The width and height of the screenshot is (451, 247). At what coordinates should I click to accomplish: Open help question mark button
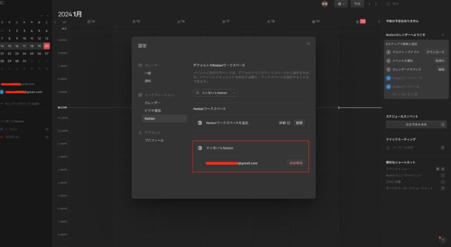(443, 240)
